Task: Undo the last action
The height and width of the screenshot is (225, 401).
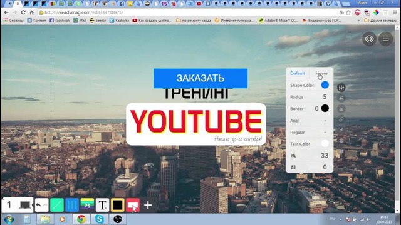Action: pos(38,205)
